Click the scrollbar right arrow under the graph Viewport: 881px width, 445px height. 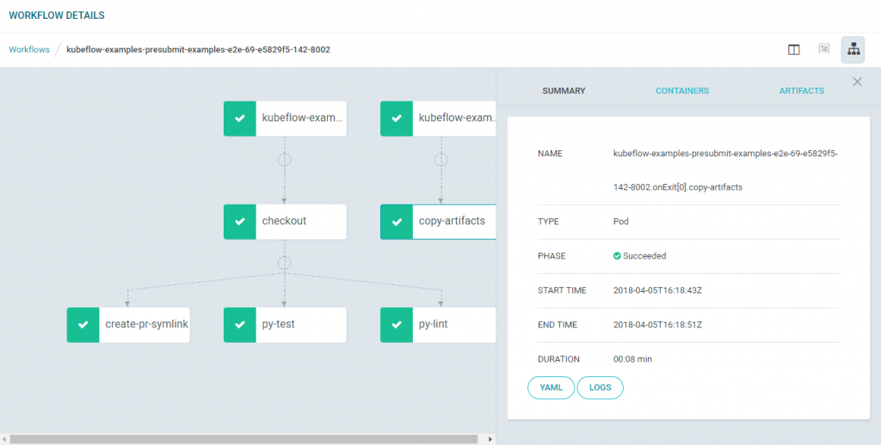pyautogui.click(x=490, y=439)
